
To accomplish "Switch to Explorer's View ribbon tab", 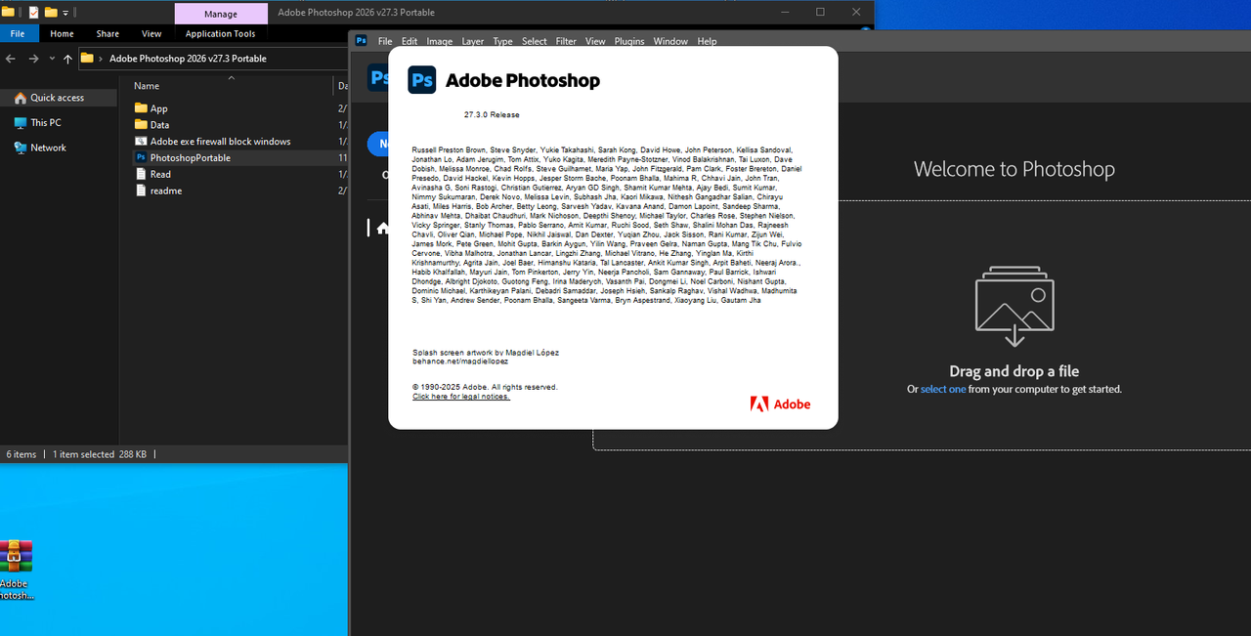I will pos(151,33).
